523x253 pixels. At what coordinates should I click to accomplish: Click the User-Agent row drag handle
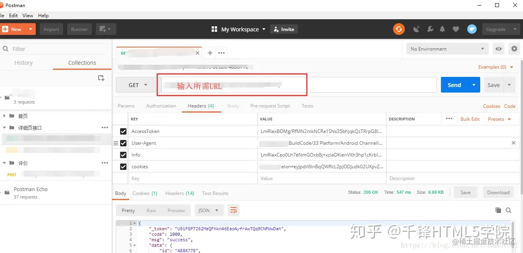pos(116,143)
